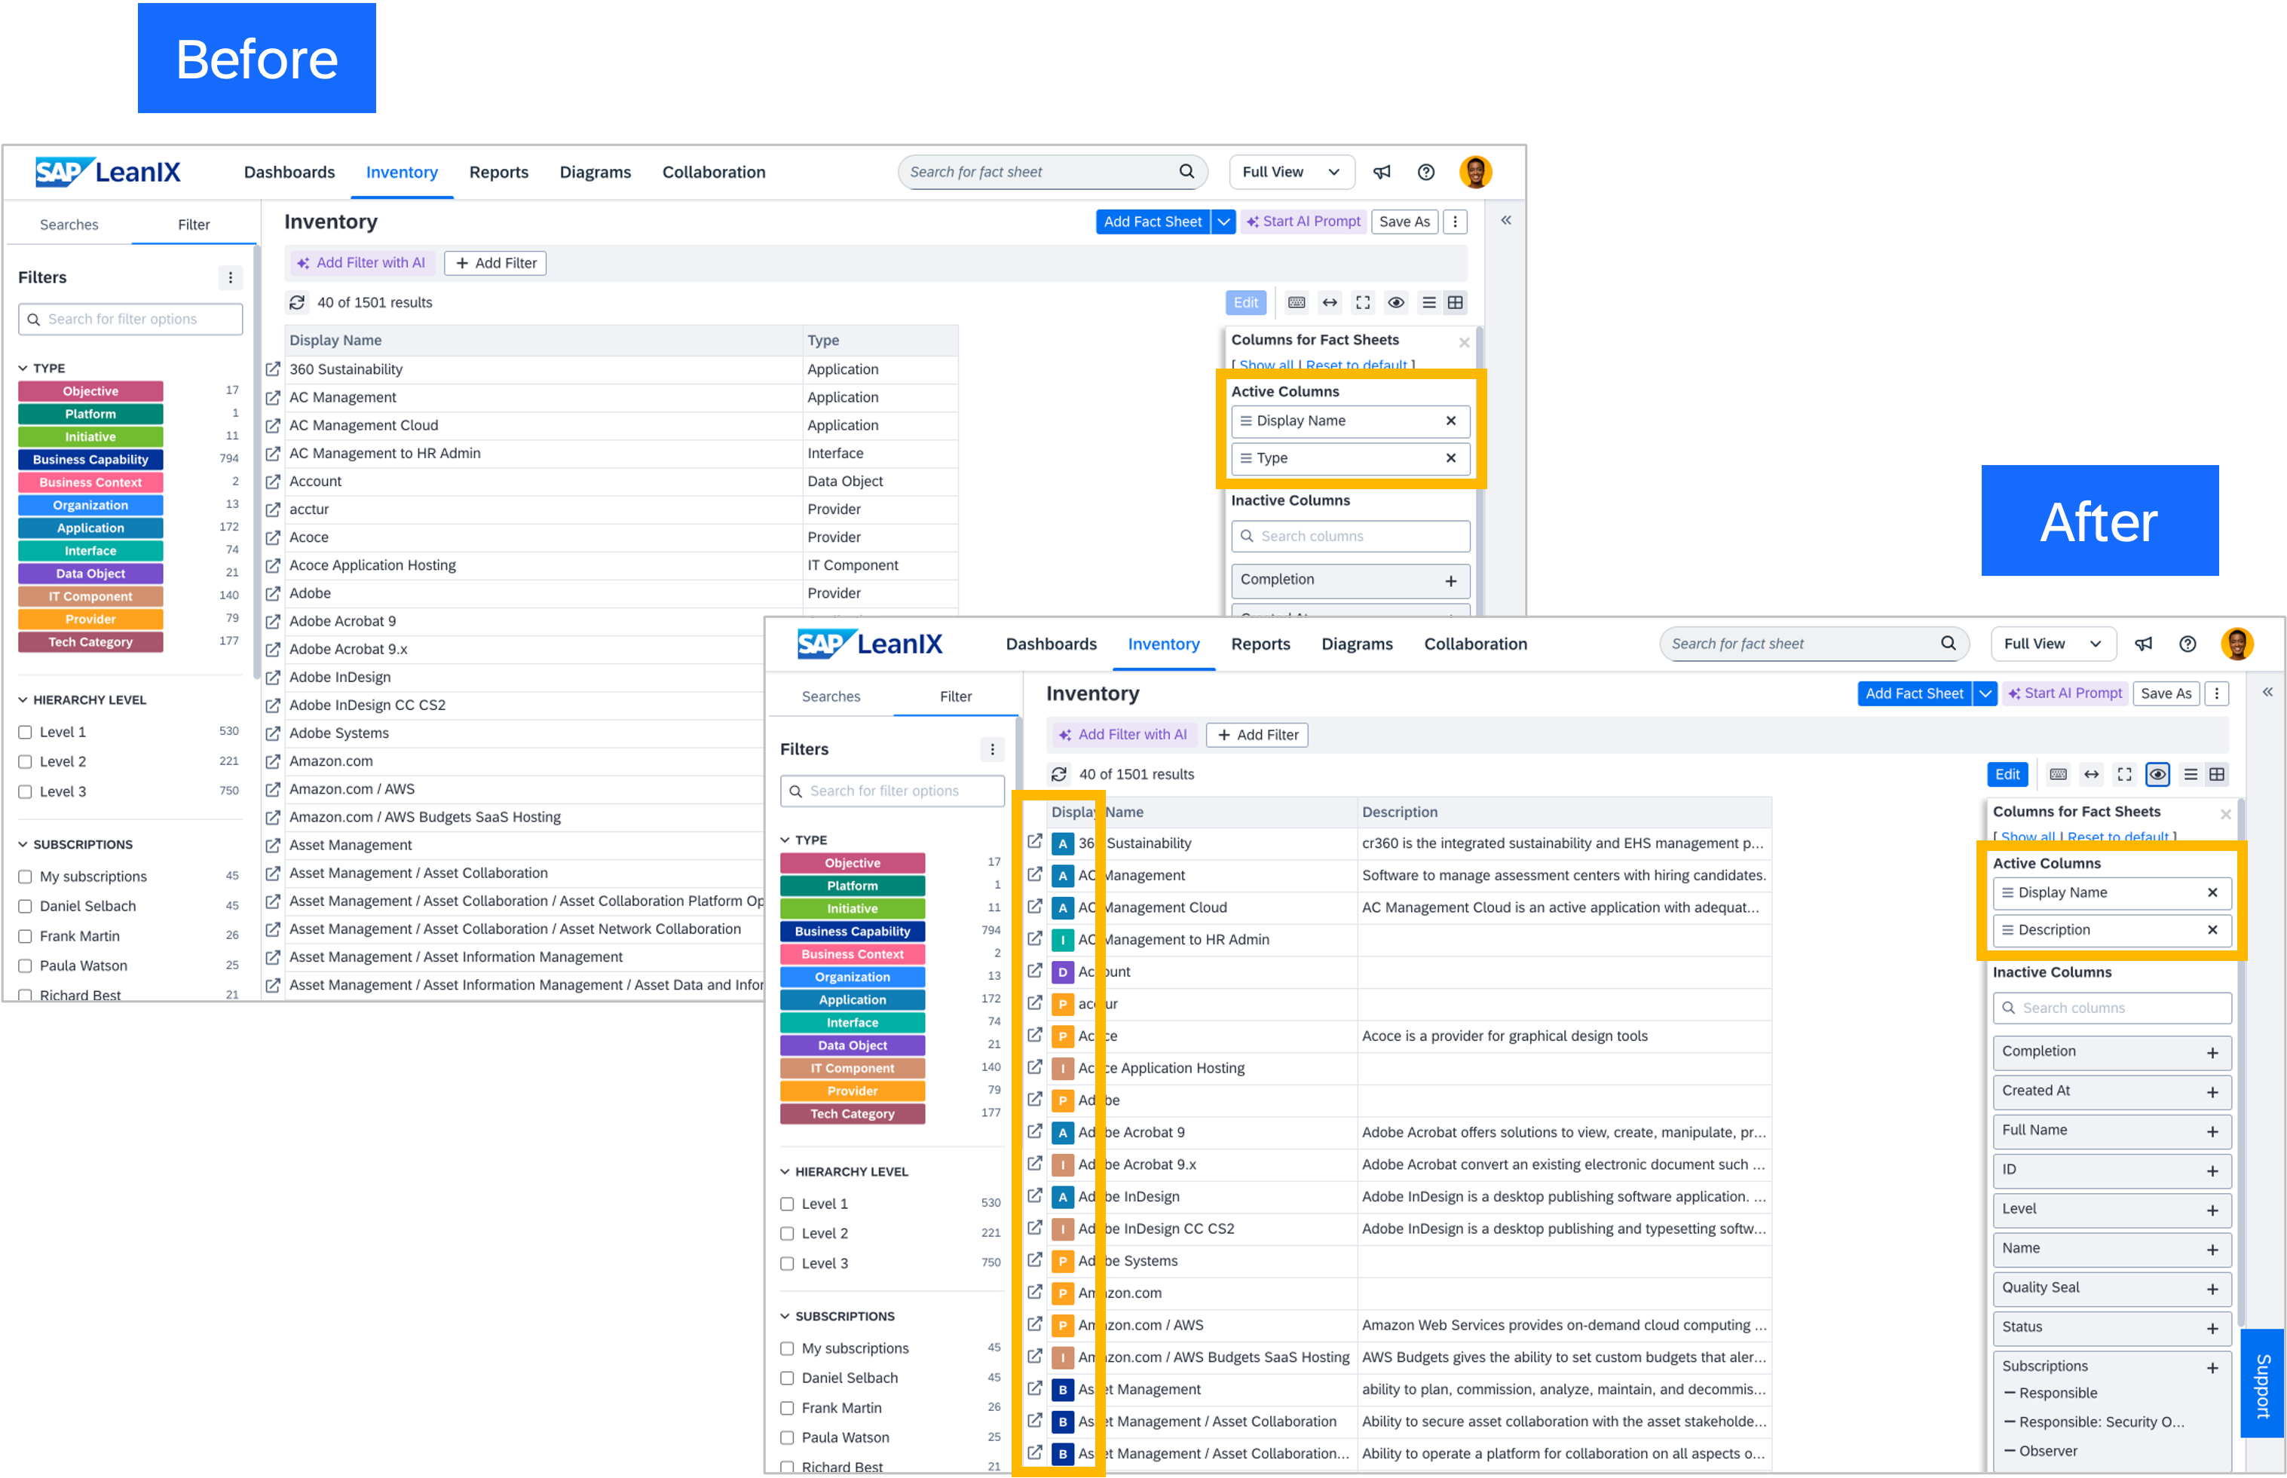The image size is (2287, 1478).
Task: Enter full screen mode in Before window
Action: tap(1363, 302)
